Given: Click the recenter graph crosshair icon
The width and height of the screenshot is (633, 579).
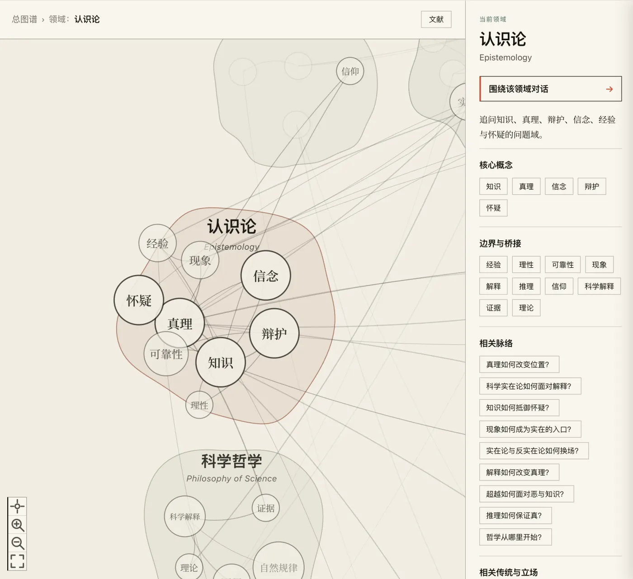Looking at the screenshot, I should [x=17, y=506].
